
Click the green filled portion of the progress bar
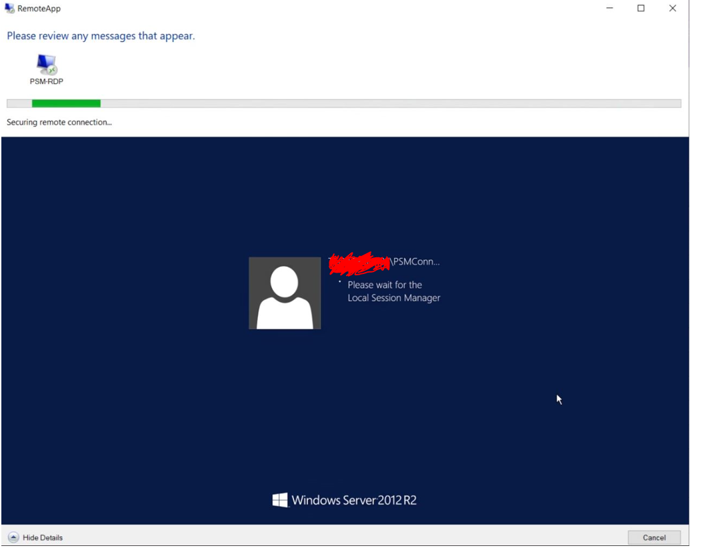(x=67, y=103)
